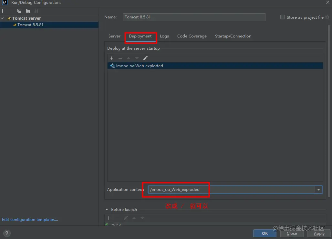Select imooc-oa:Web exploded artifact row
The width and height of the screenshot is (332, 239).
(x=215, y=66)
